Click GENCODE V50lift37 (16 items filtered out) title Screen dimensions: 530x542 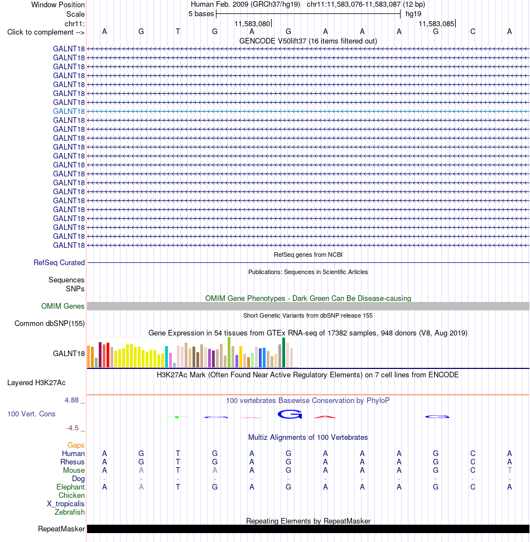point(308,41)
